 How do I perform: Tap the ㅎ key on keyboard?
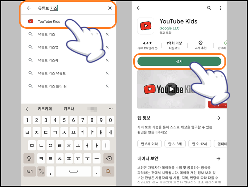point(69,145)
